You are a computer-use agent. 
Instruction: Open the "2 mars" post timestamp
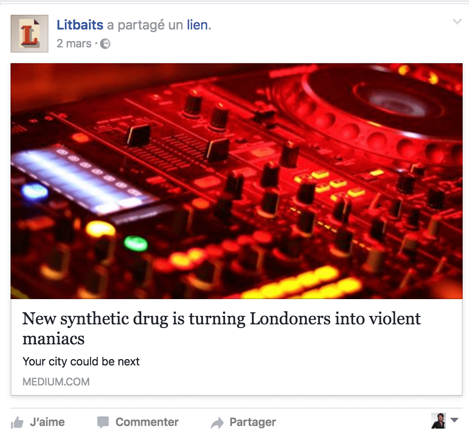coord(74,44)
